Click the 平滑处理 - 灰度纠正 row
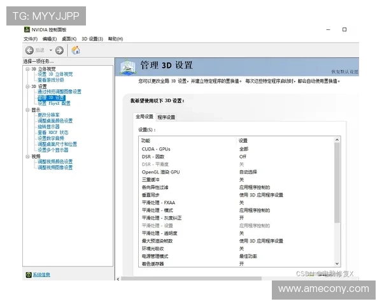This screenshot has height=306, width=382. 236,218
